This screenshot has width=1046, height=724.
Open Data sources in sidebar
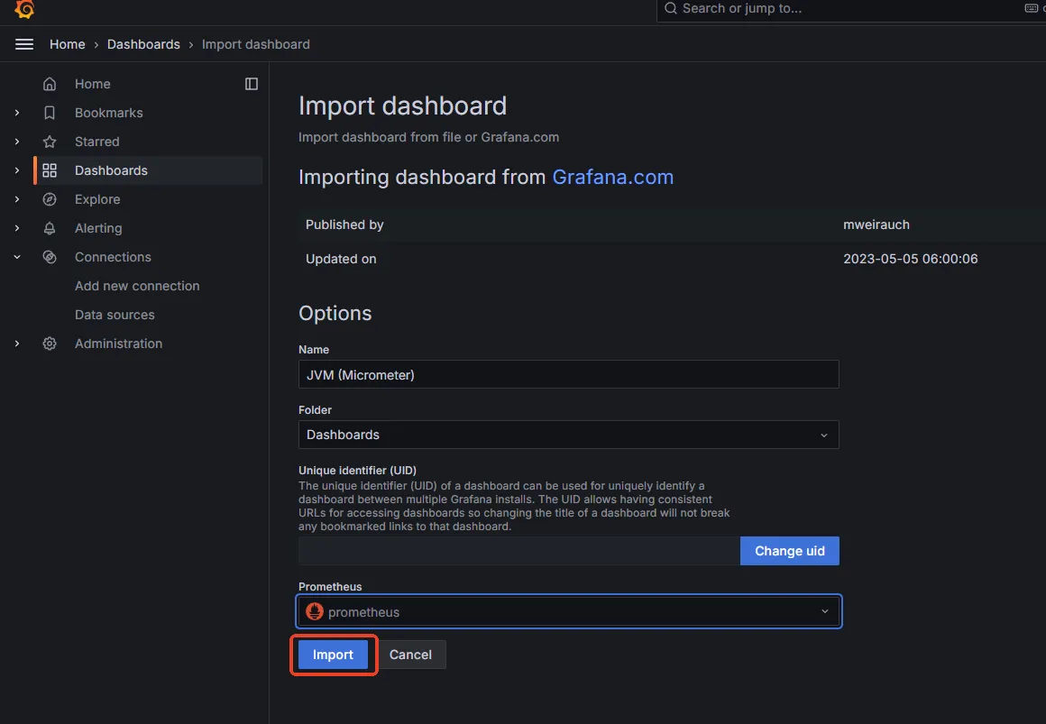(x=115, y=315)
